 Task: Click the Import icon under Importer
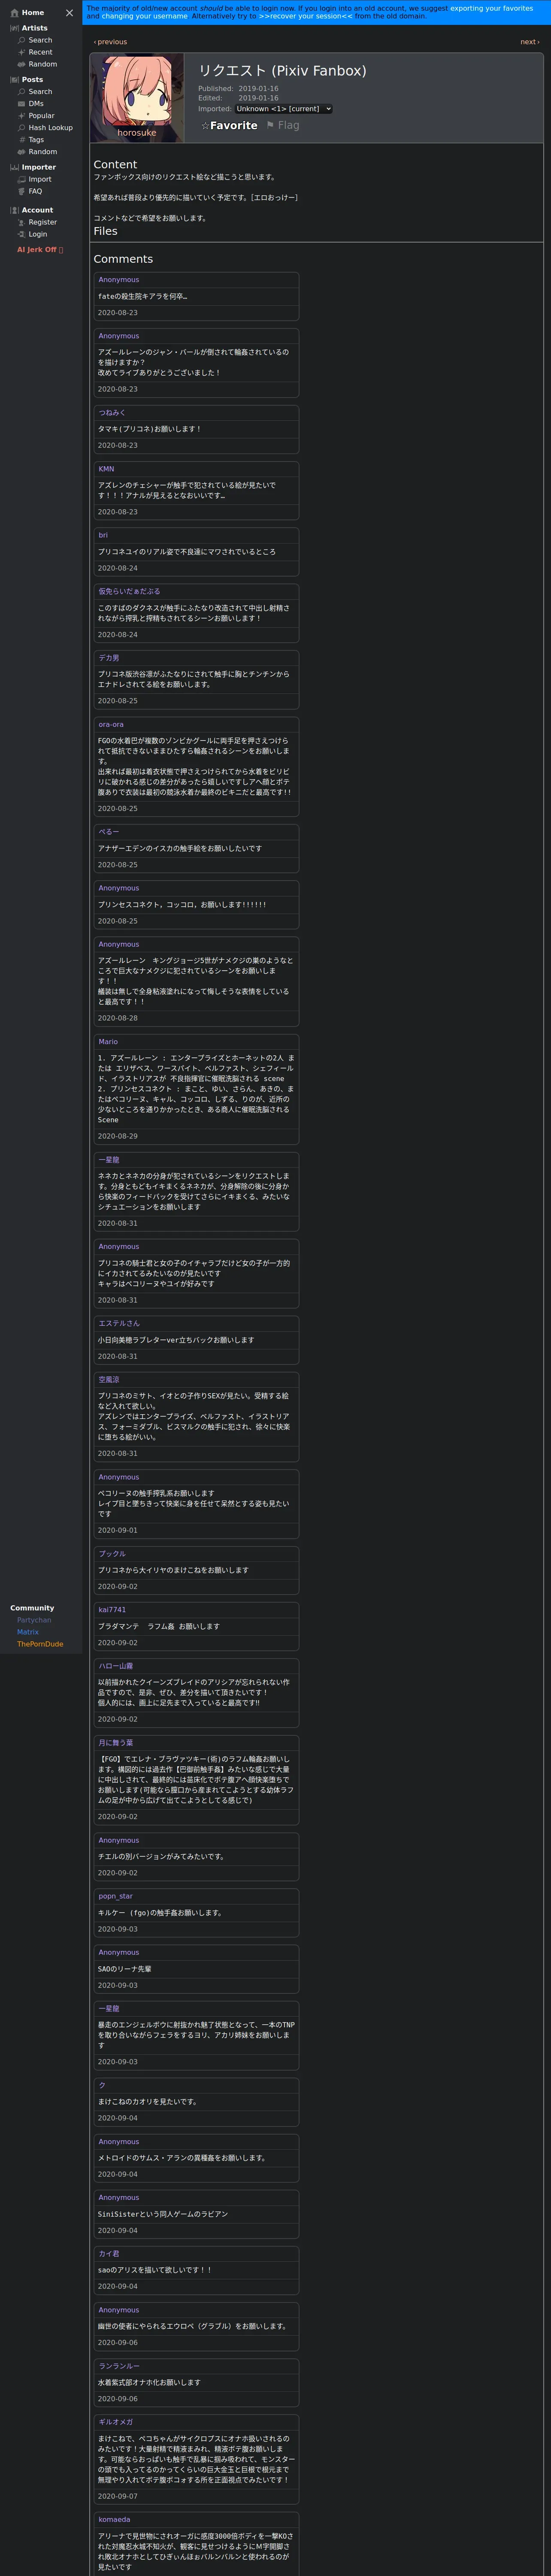tap(22, 180)
